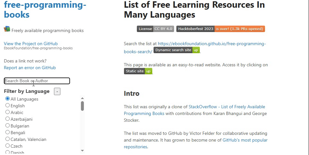Focus the Search Book or Author field
Viewport: 309px width, 155px height.
[37, 81]
